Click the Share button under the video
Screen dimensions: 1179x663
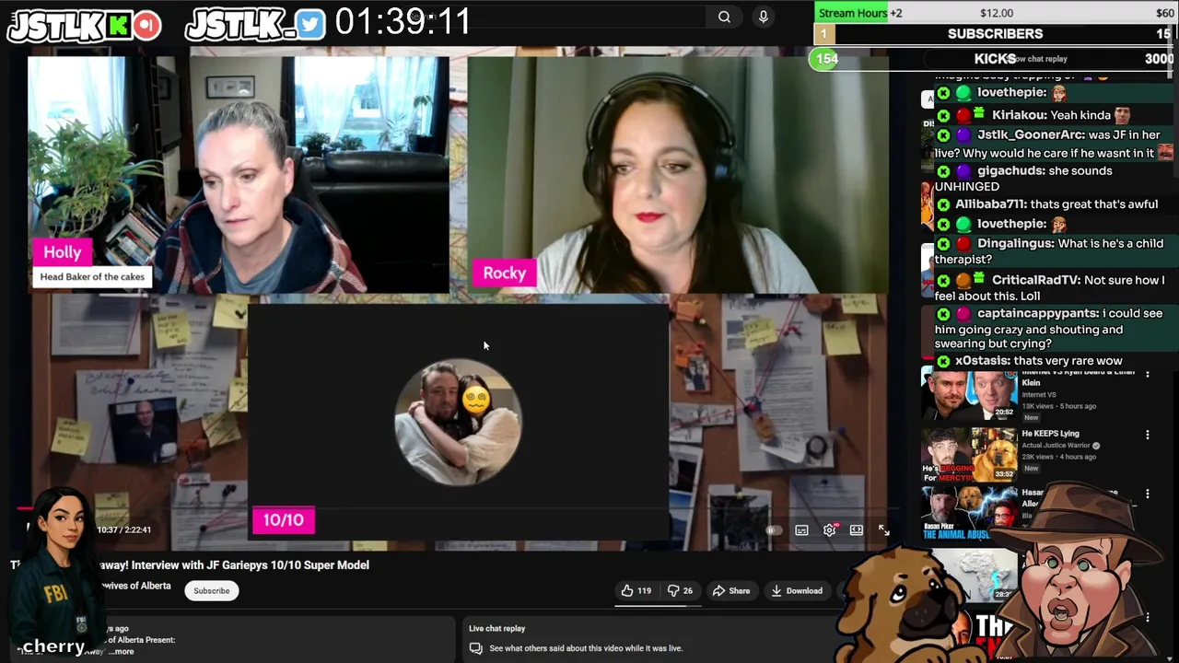pos(731,591)
